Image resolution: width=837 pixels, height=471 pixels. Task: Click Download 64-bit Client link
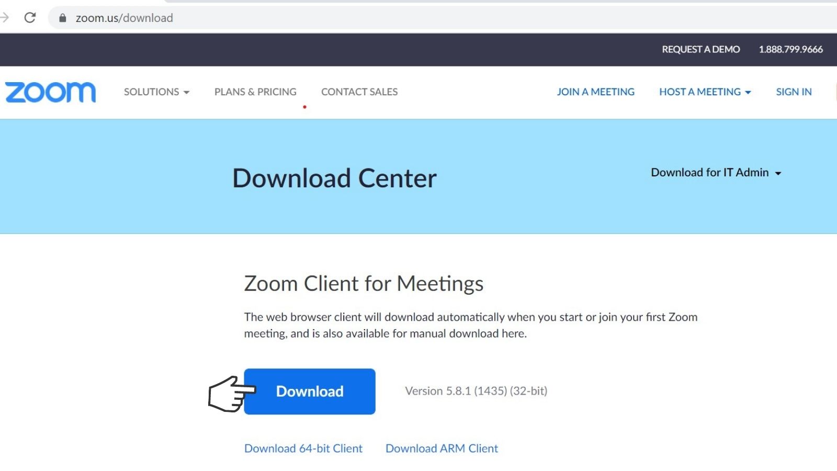coord(303,448)
